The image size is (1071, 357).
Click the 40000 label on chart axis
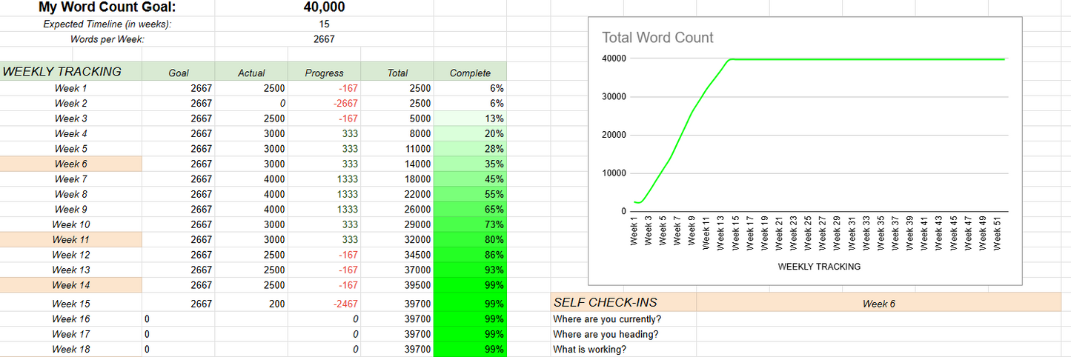tap(613, 59)
